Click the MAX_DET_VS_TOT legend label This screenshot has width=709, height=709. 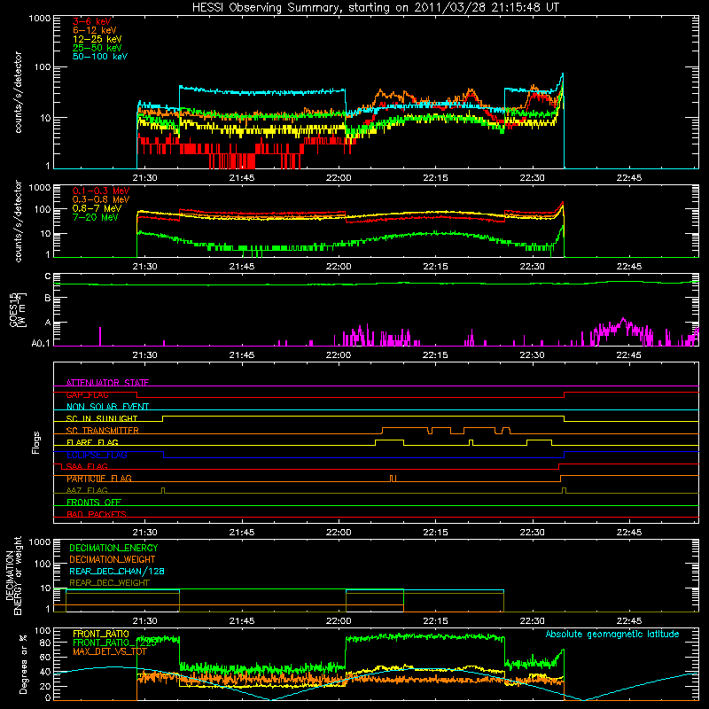109,651
